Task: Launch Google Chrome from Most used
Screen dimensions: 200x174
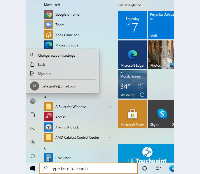Action: (78, 14)
